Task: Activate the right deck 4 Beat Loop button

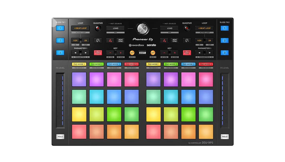Action: click(205, 28)
